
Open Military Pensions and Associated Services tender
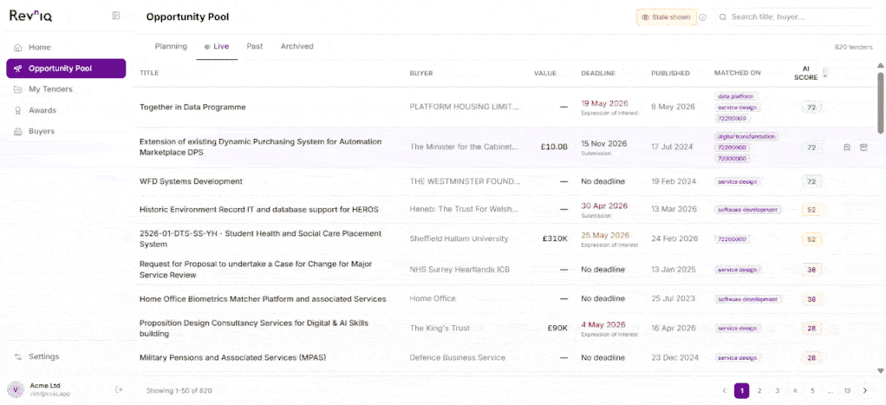coord(233,357)
